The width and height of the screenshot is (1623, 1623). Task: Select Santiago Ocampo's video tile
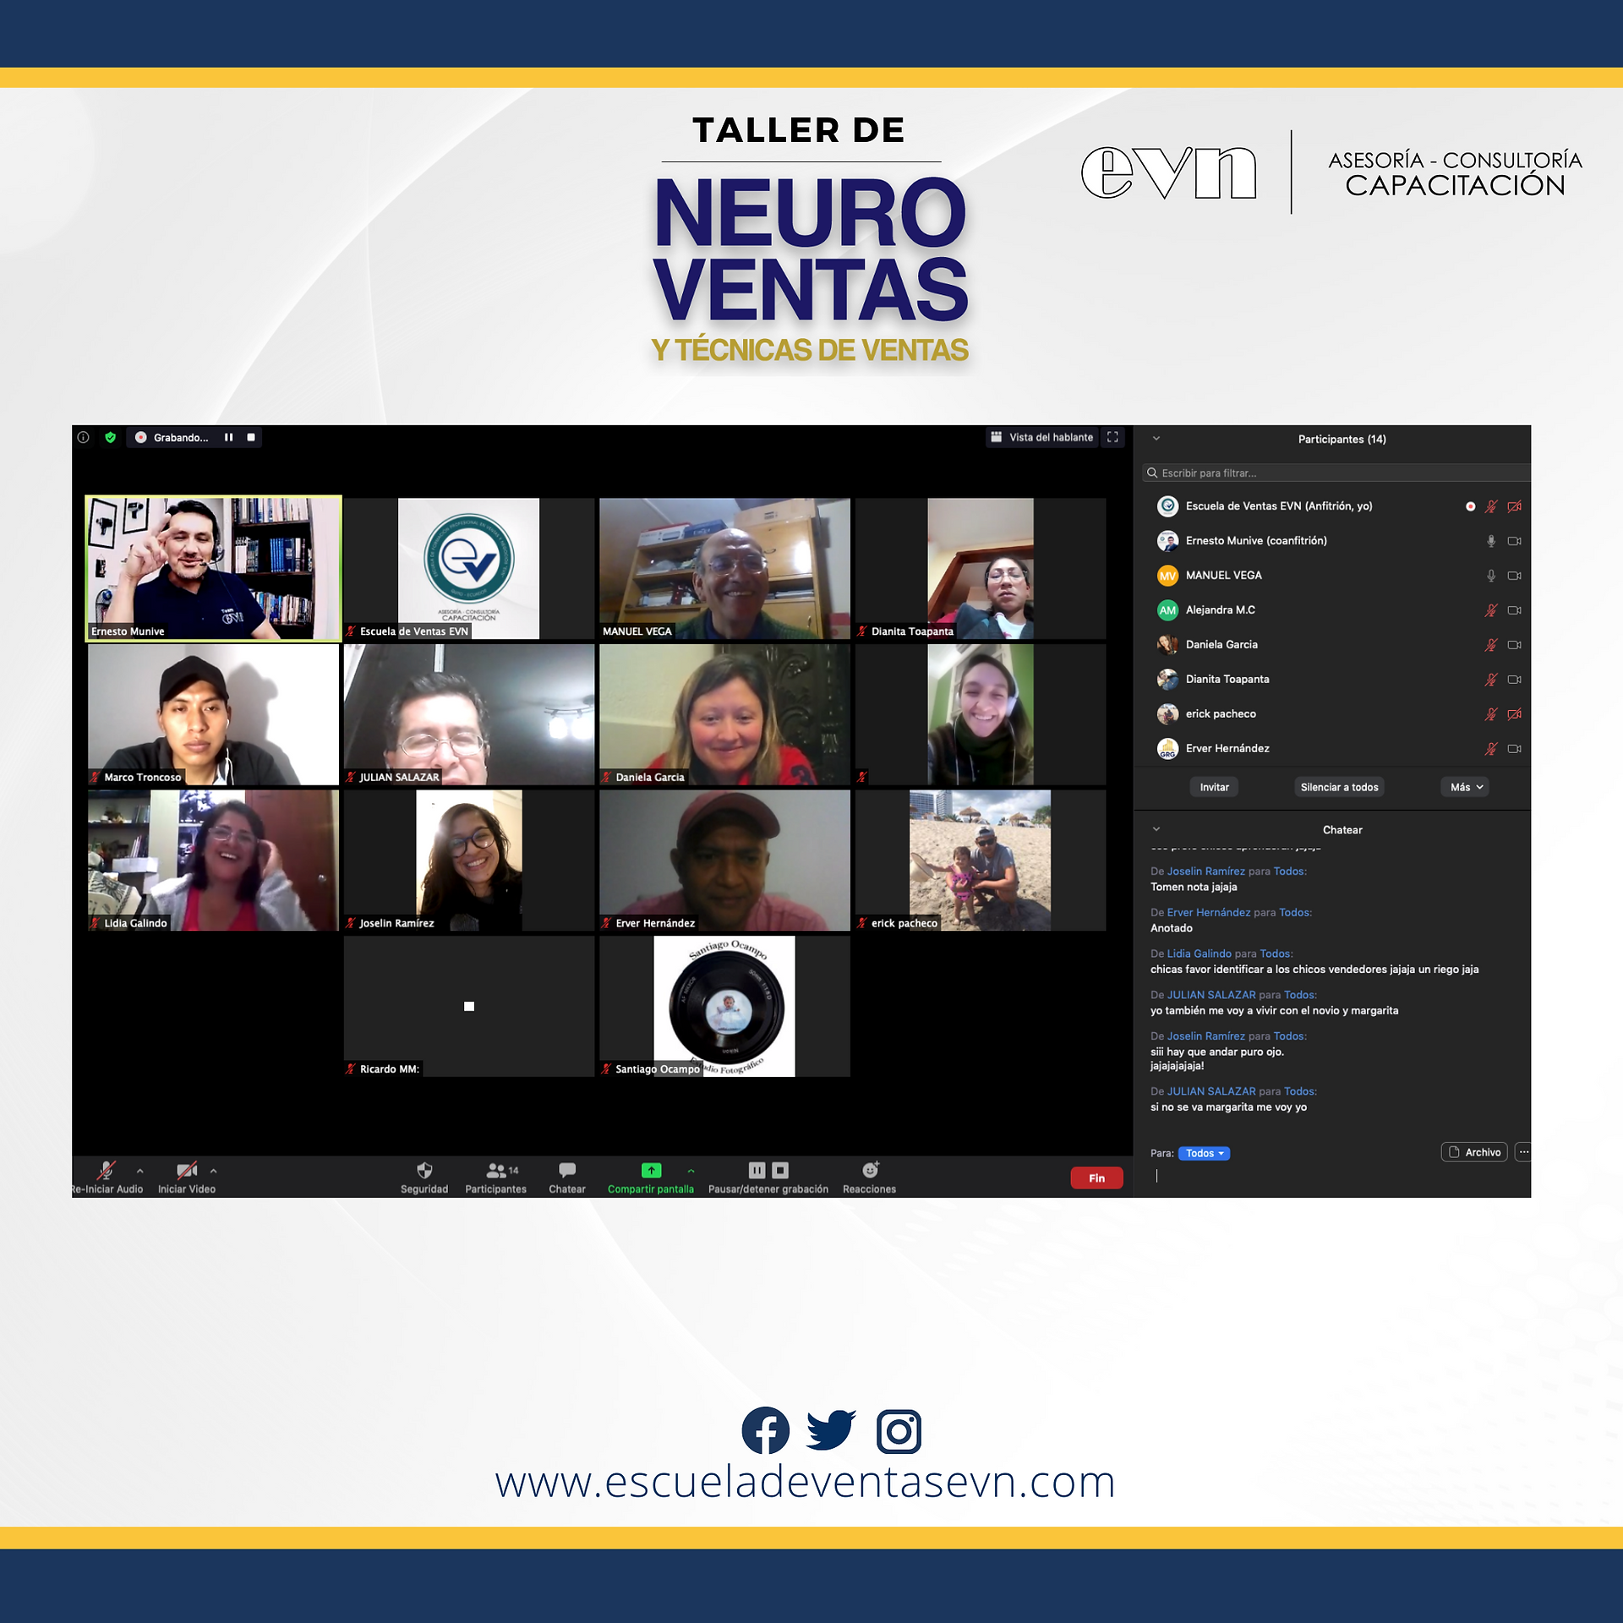click(724, 1006)
